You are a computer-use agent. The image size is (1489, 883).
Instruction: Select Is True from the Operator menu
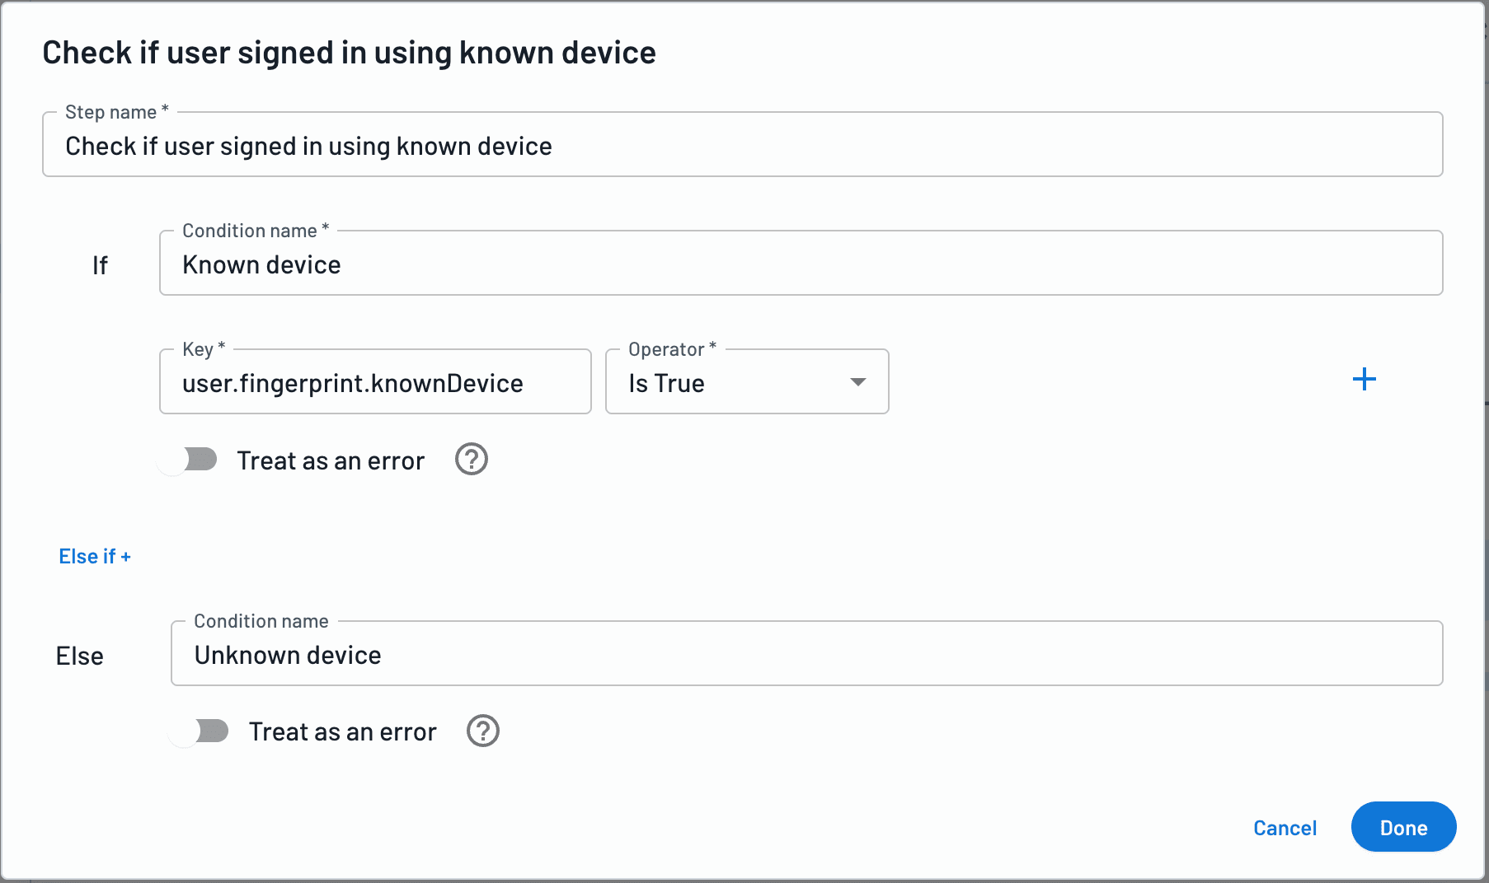744,381
